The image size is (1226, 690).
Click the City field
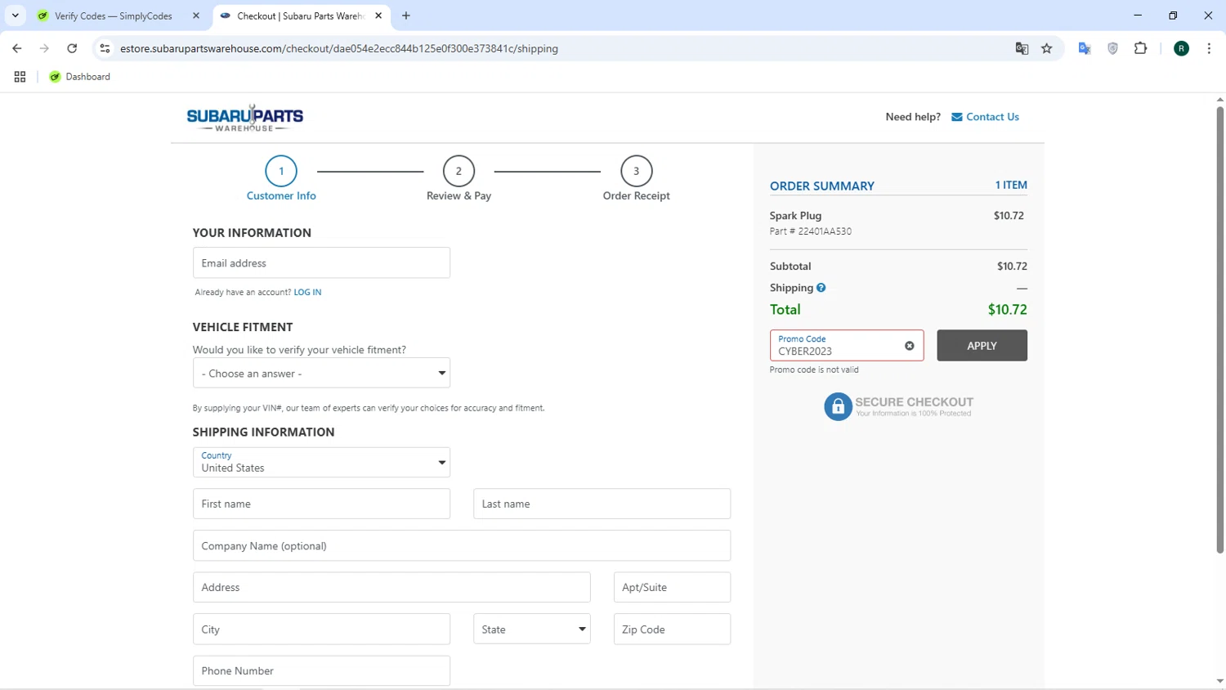click(321, 629)
